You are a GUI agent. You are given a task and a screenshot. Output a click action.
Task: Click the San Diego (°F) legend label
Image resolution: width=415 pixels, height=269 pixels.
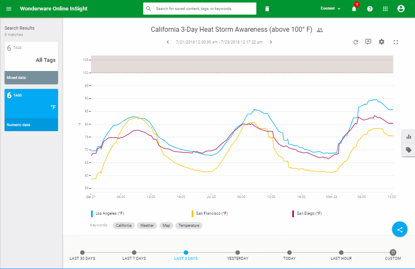tap(309, 213)
